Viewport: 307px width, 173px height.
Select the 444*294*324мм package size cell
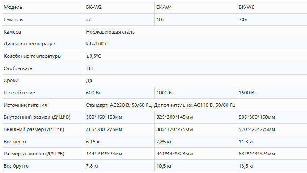coord(119,154)
